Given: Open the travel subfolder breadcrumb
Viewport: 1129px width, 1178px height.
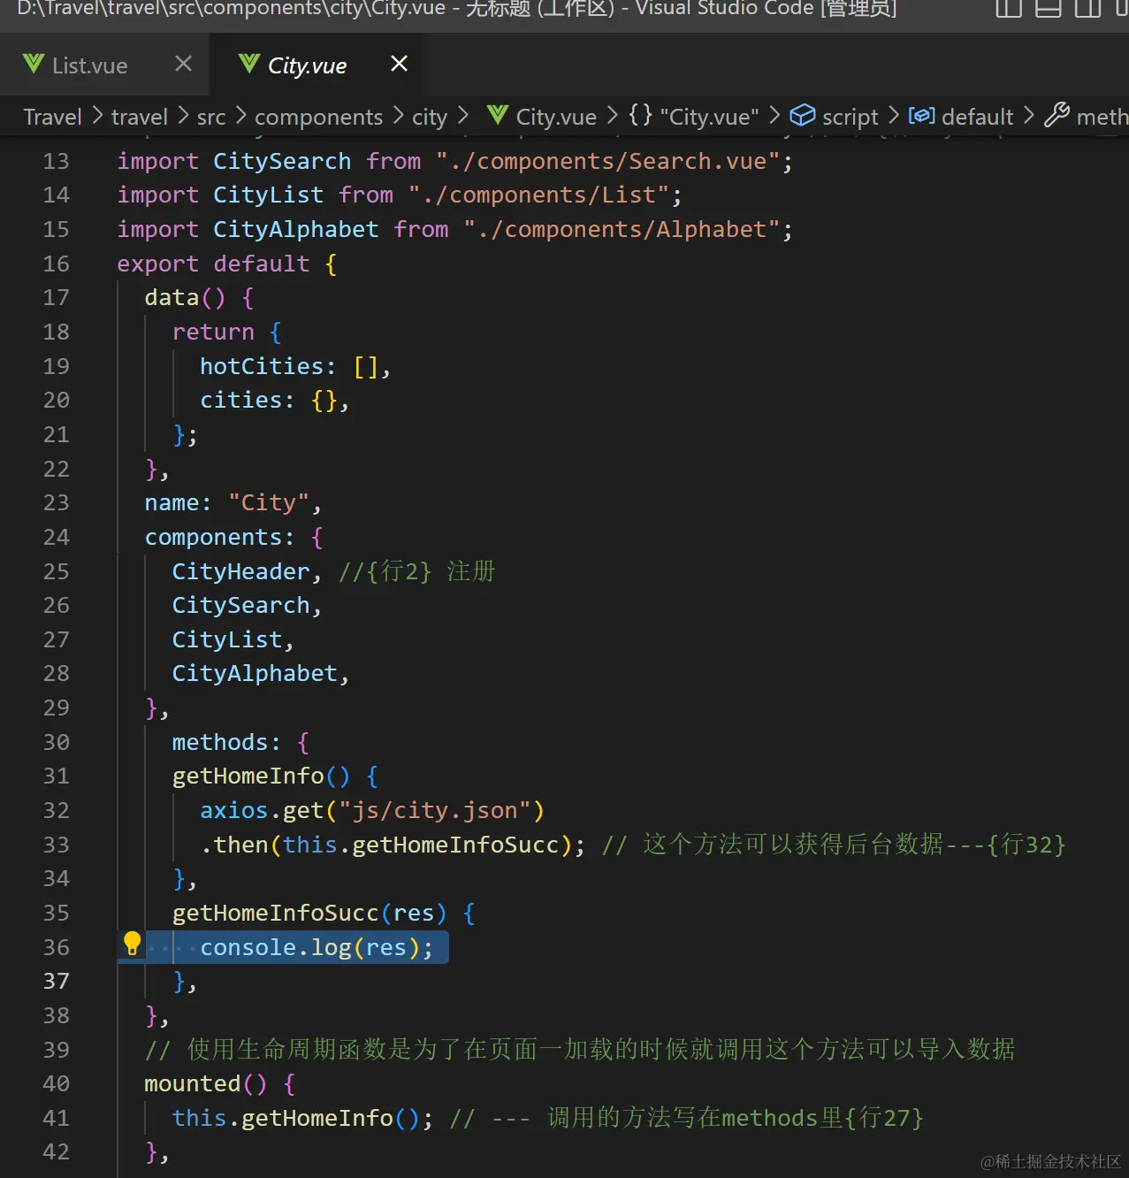Looking at the screenshot, I should pyautogui.click(x=140, y=117).
